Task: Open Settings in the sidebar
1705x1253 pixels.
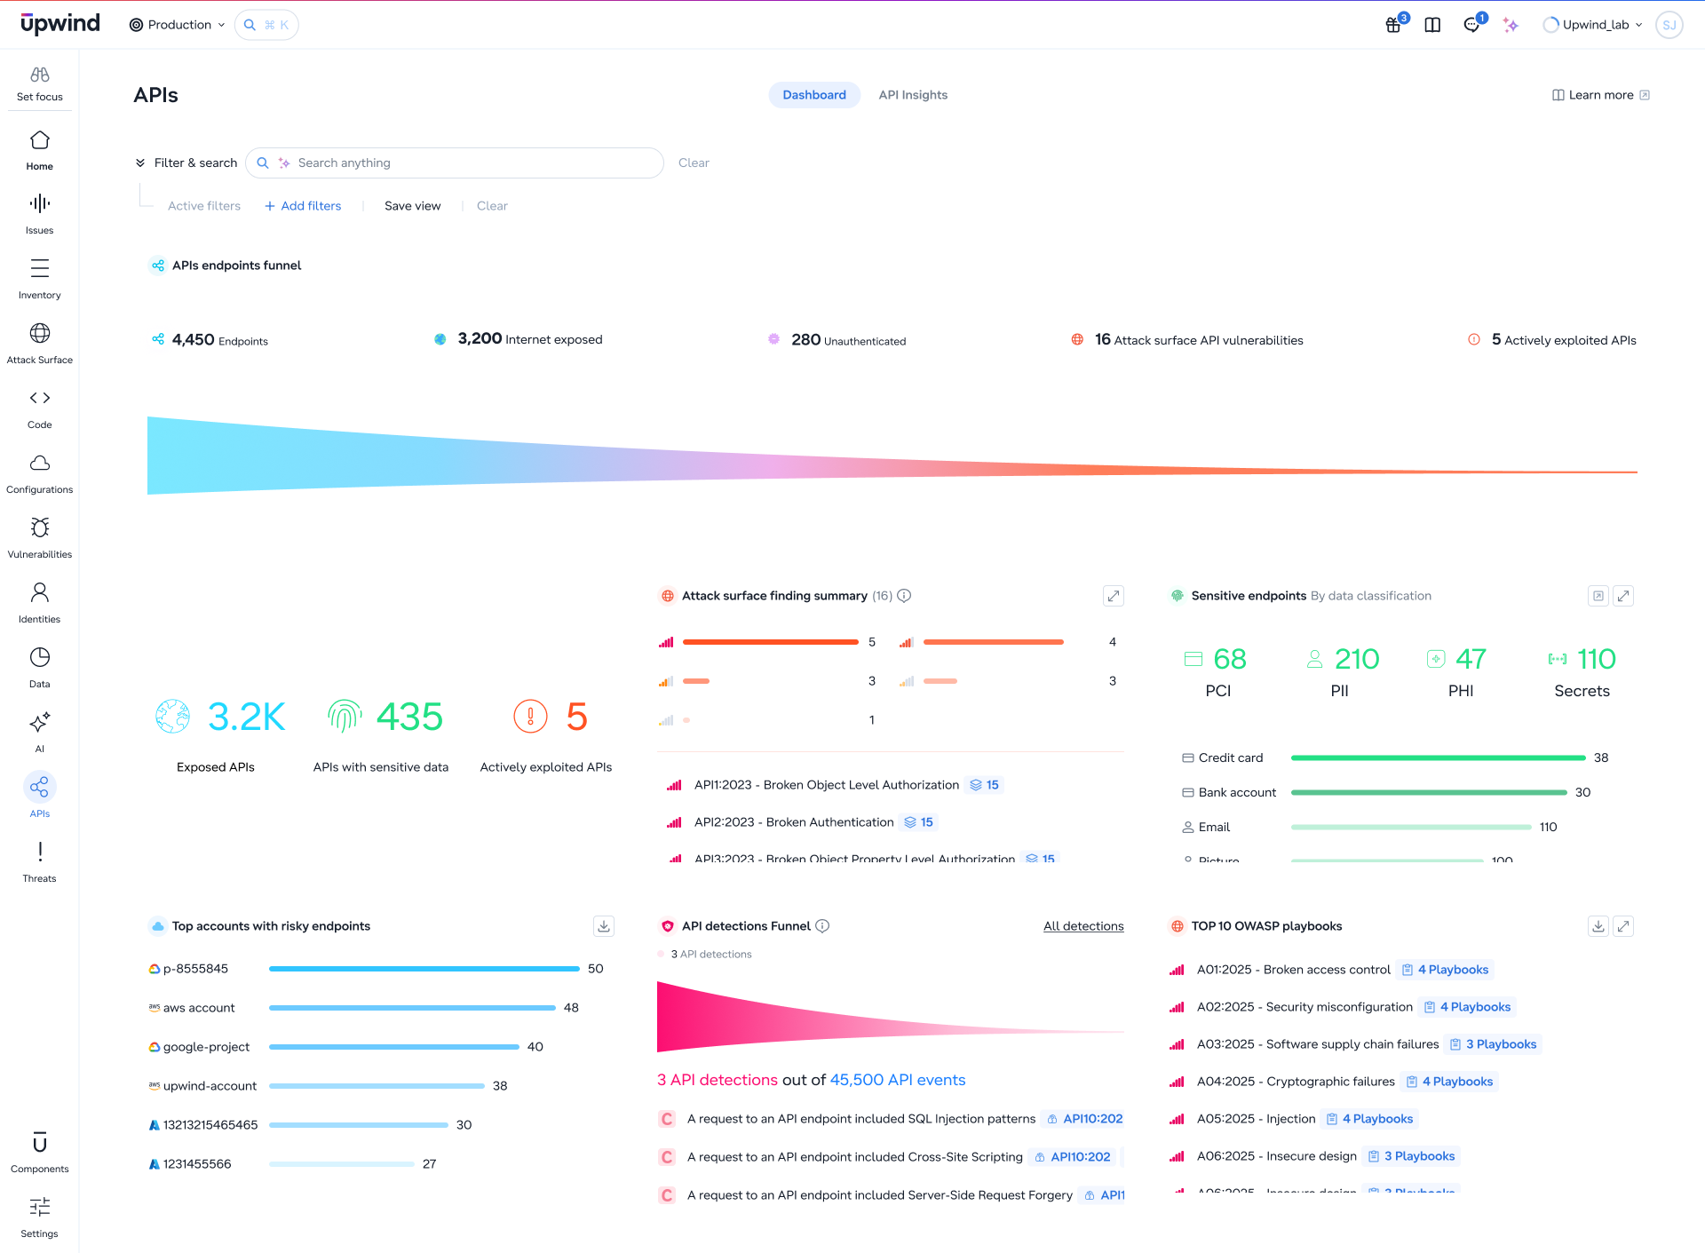Action: point(39,1217)
